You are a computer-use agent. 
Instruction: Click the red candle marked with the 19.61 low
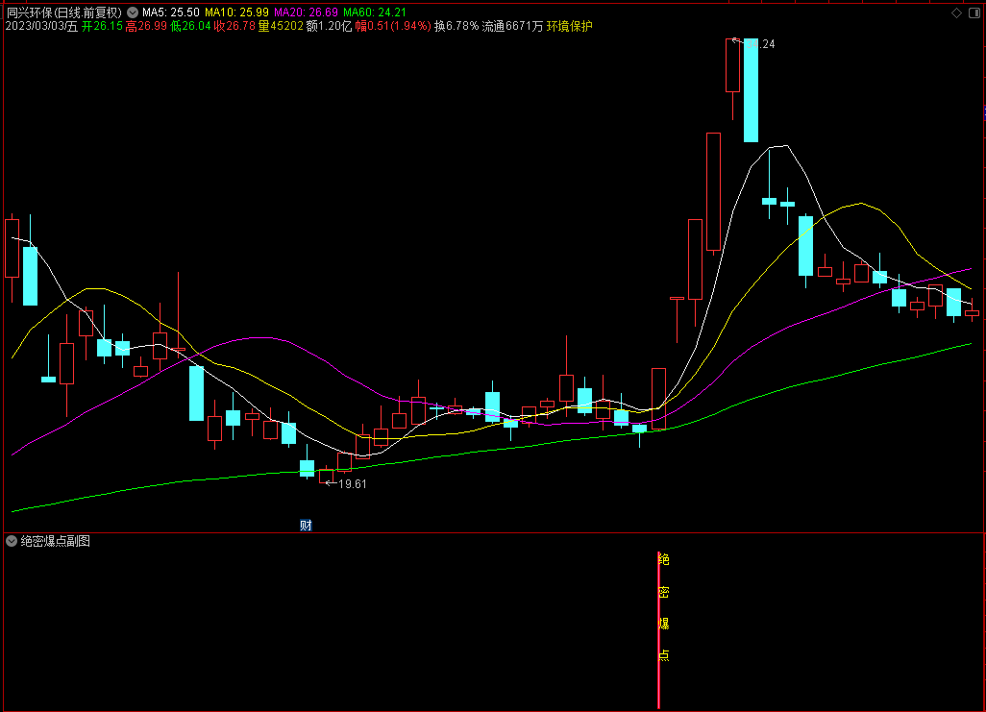pos(326,477)
